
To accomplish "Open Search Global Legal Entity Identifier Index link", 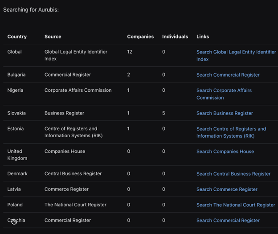I will (x=236, y=56).
